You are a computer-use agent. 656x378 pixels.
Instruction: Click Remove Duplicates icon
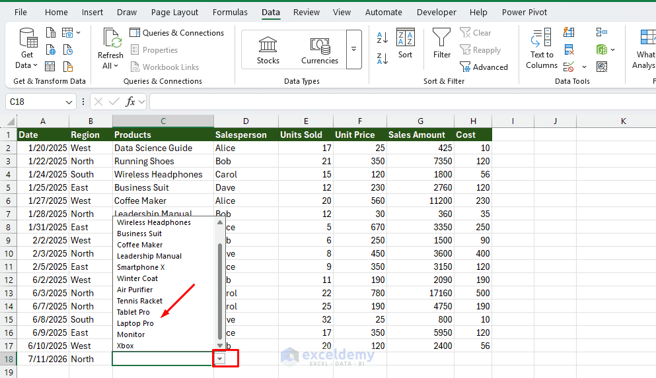569,49
